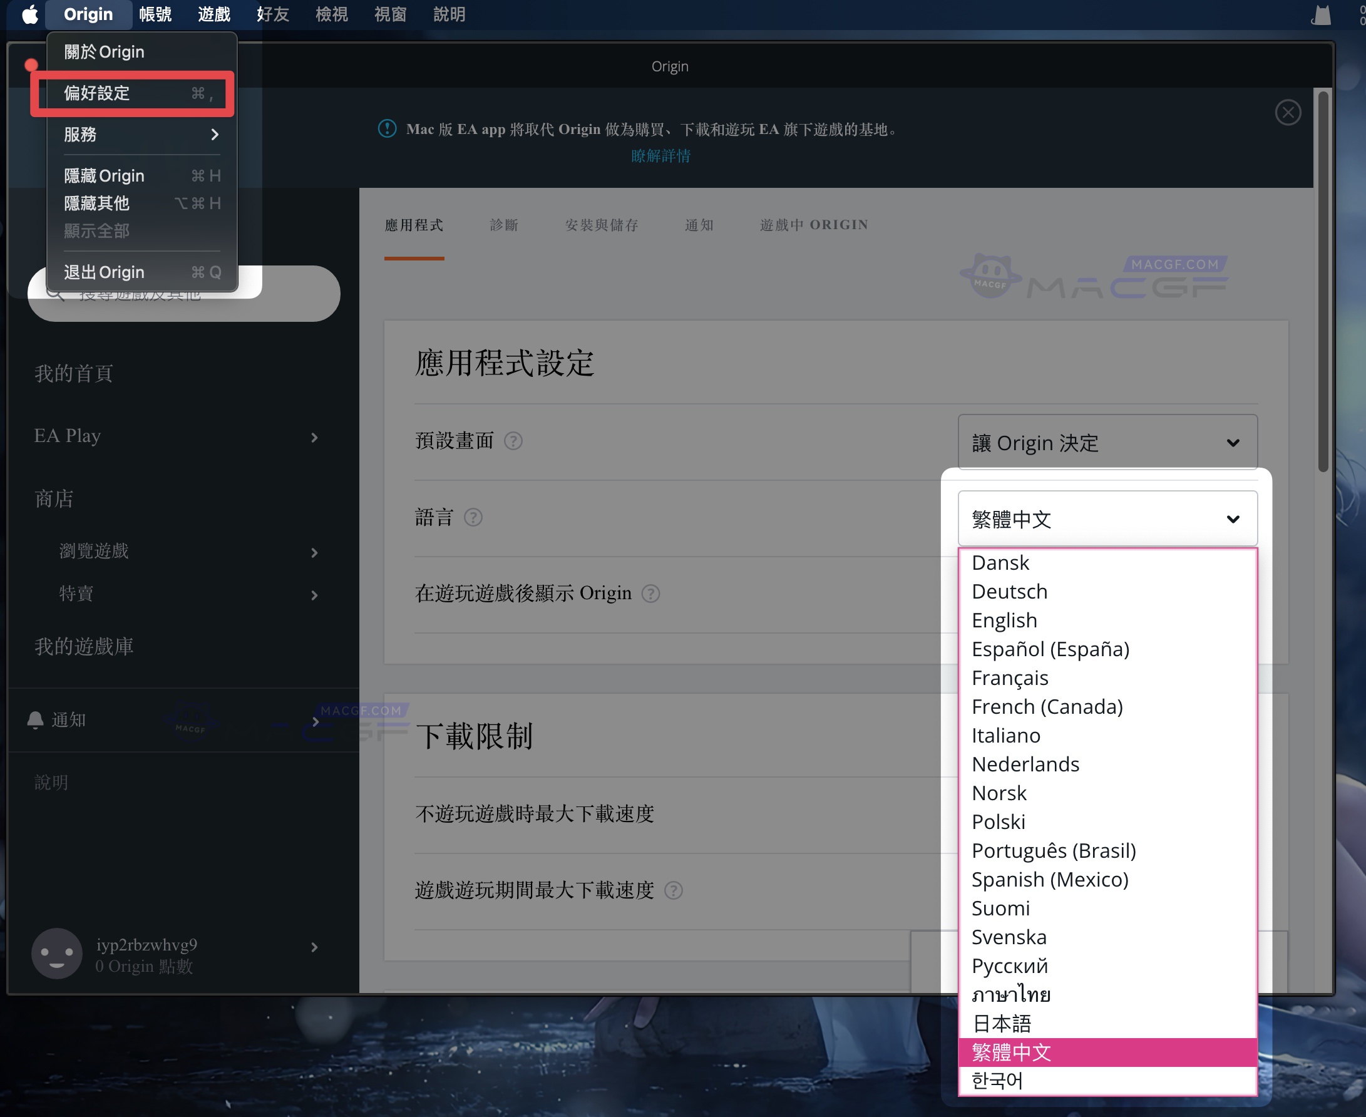Image resolution: width=1366 pixels, height=1117 pixels.
Task: Click the help icon beside 預設畫面
Action: click(513, 441)
